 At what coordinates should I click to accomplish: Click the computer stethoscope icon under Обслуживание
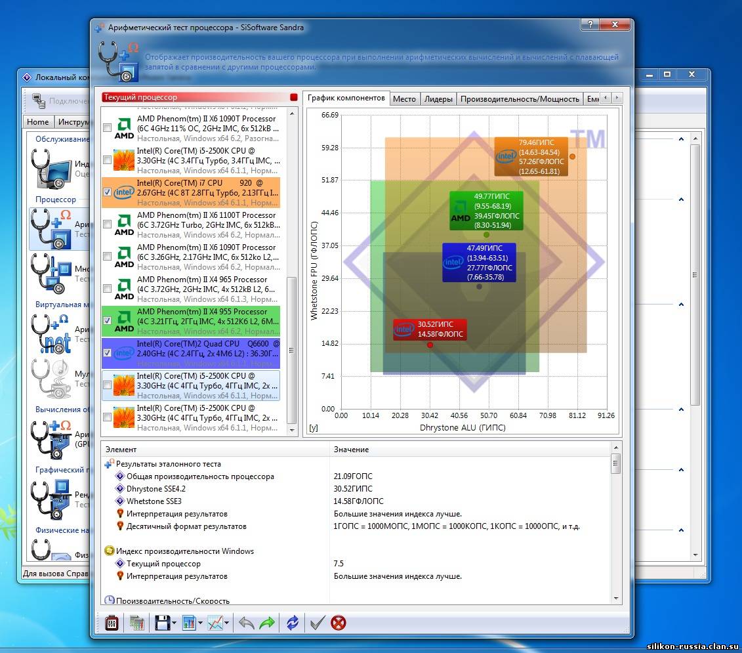pyautogui.click(x=51, y=169)
